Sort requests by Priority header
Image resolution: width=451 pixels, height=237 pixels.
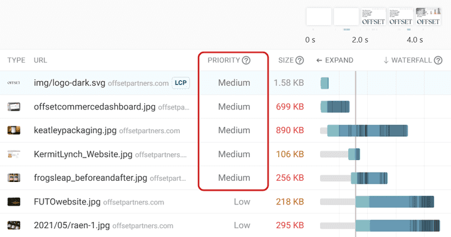224,60
